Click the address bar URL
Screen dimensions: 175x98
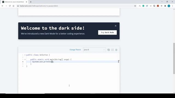pyautogui.click(x=39, y=6)
